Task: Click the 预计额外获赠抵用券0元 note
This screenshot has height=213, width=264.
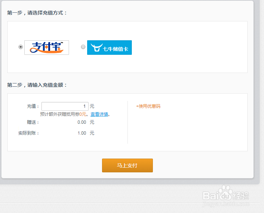Action: [63, 114]
